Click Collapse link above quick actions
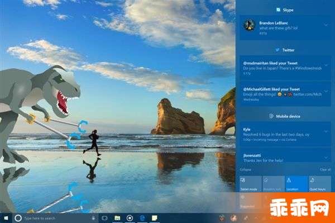 [x=245, y=169]
